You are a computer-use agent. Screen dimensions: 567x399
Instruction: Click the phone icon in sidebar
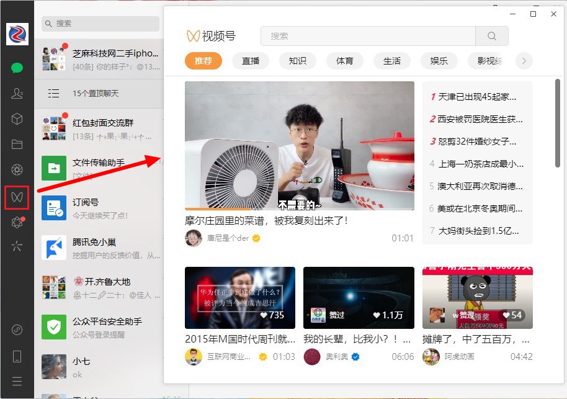pyautogui.click(x=17, y=356)
